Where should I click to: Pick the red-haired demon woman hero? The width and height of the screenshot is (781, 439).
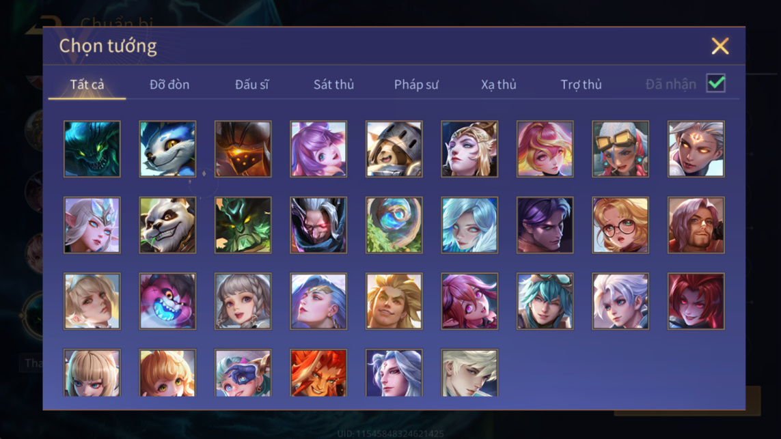point(696,301)
